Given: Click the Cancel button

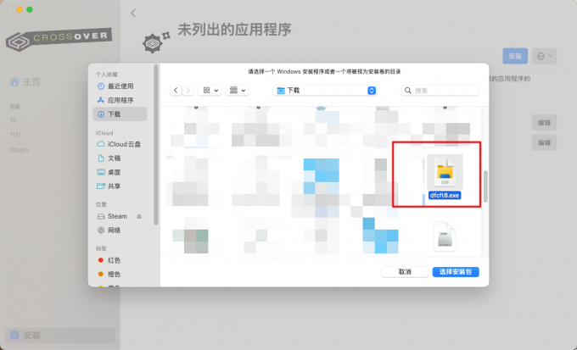Looking at the screenshot, I should point(405,272).
